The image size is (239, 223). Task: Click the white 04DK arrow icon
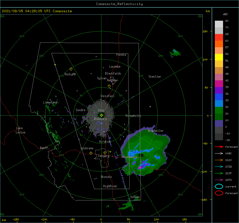tap(219, 154)
